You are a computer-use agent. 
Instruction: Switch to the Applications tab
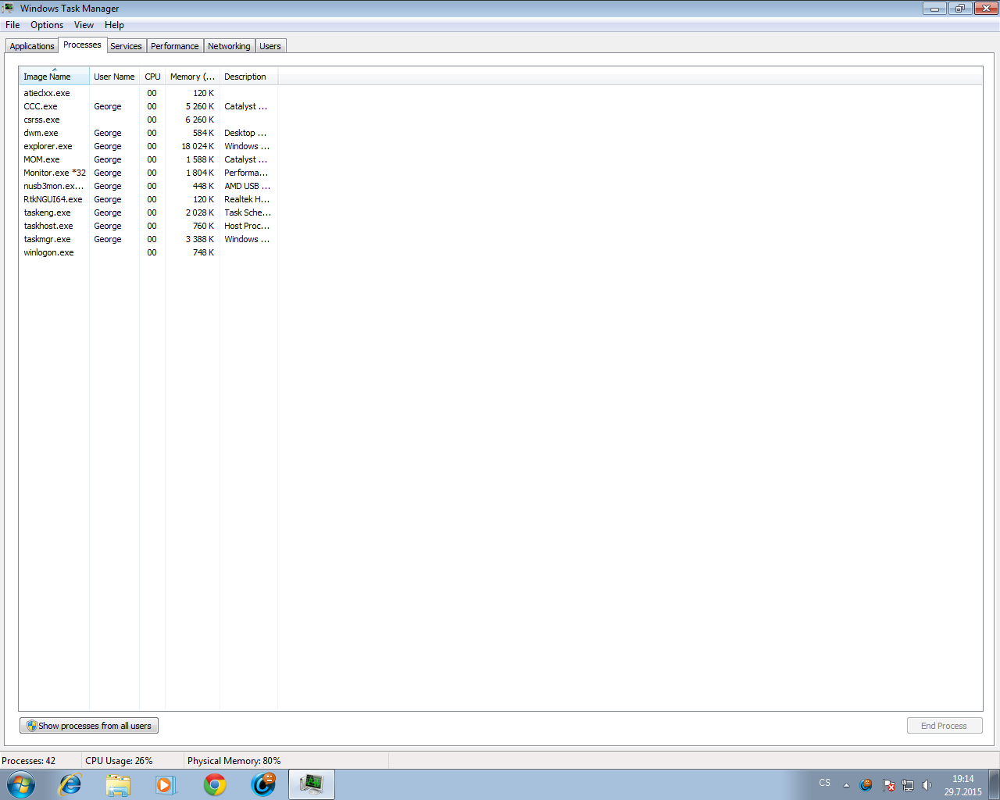pos(32,46)
